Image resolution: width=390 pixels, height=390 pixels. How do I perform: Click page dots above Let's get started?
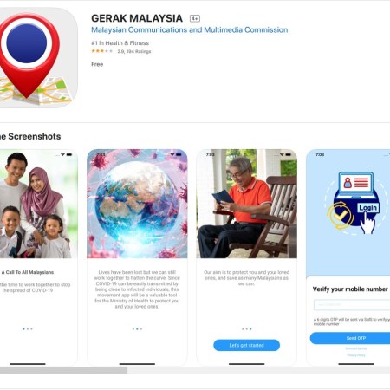pos(246,329)
